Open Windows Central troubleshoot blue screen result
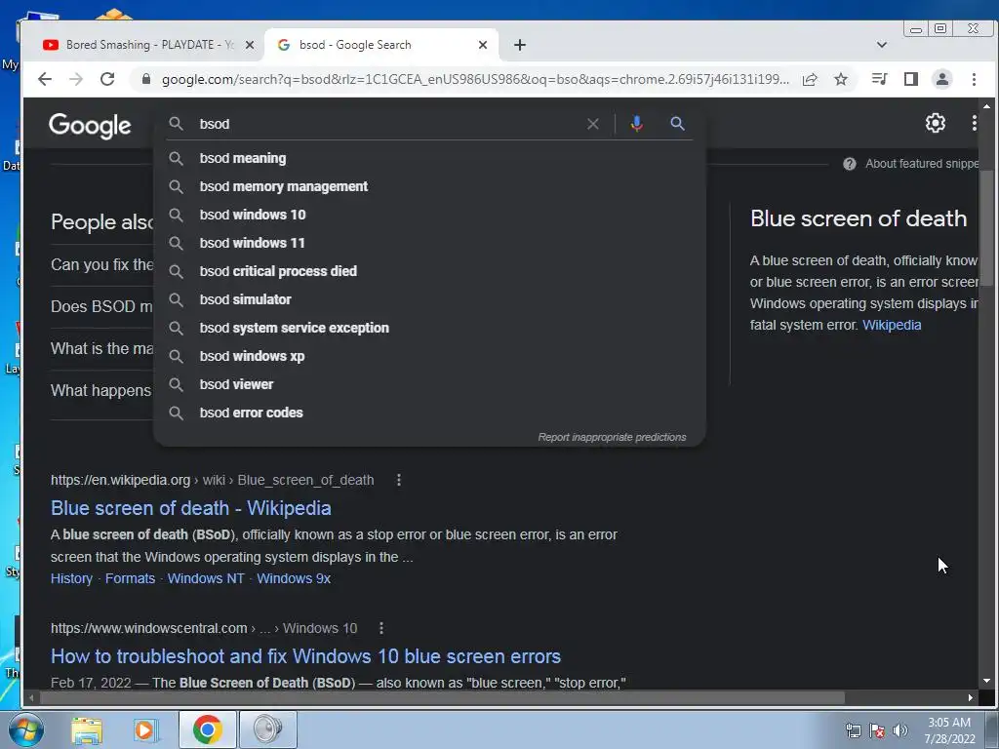 coord(305,656)
